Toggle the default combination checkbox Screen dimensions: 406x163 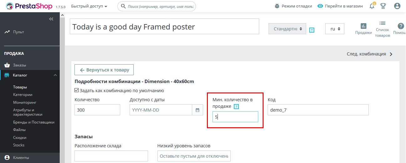coord(77,91)
